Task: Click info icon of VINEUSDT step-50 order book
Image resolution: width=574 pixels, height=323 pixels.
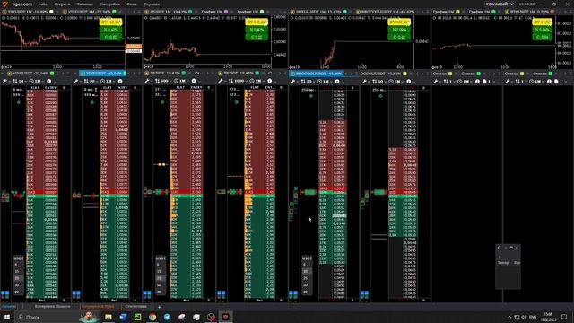Action: (49, 81)
